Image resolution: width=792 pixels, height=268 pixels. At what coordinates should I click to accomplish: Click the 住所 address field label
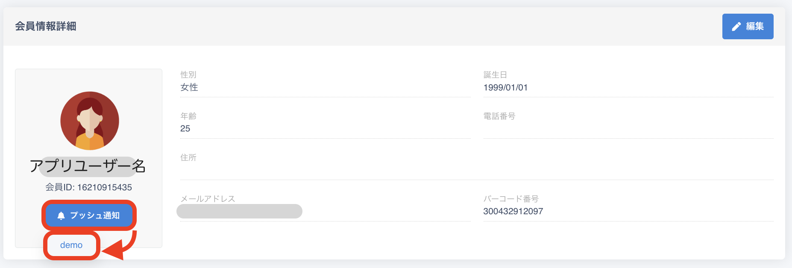(188, 157)
